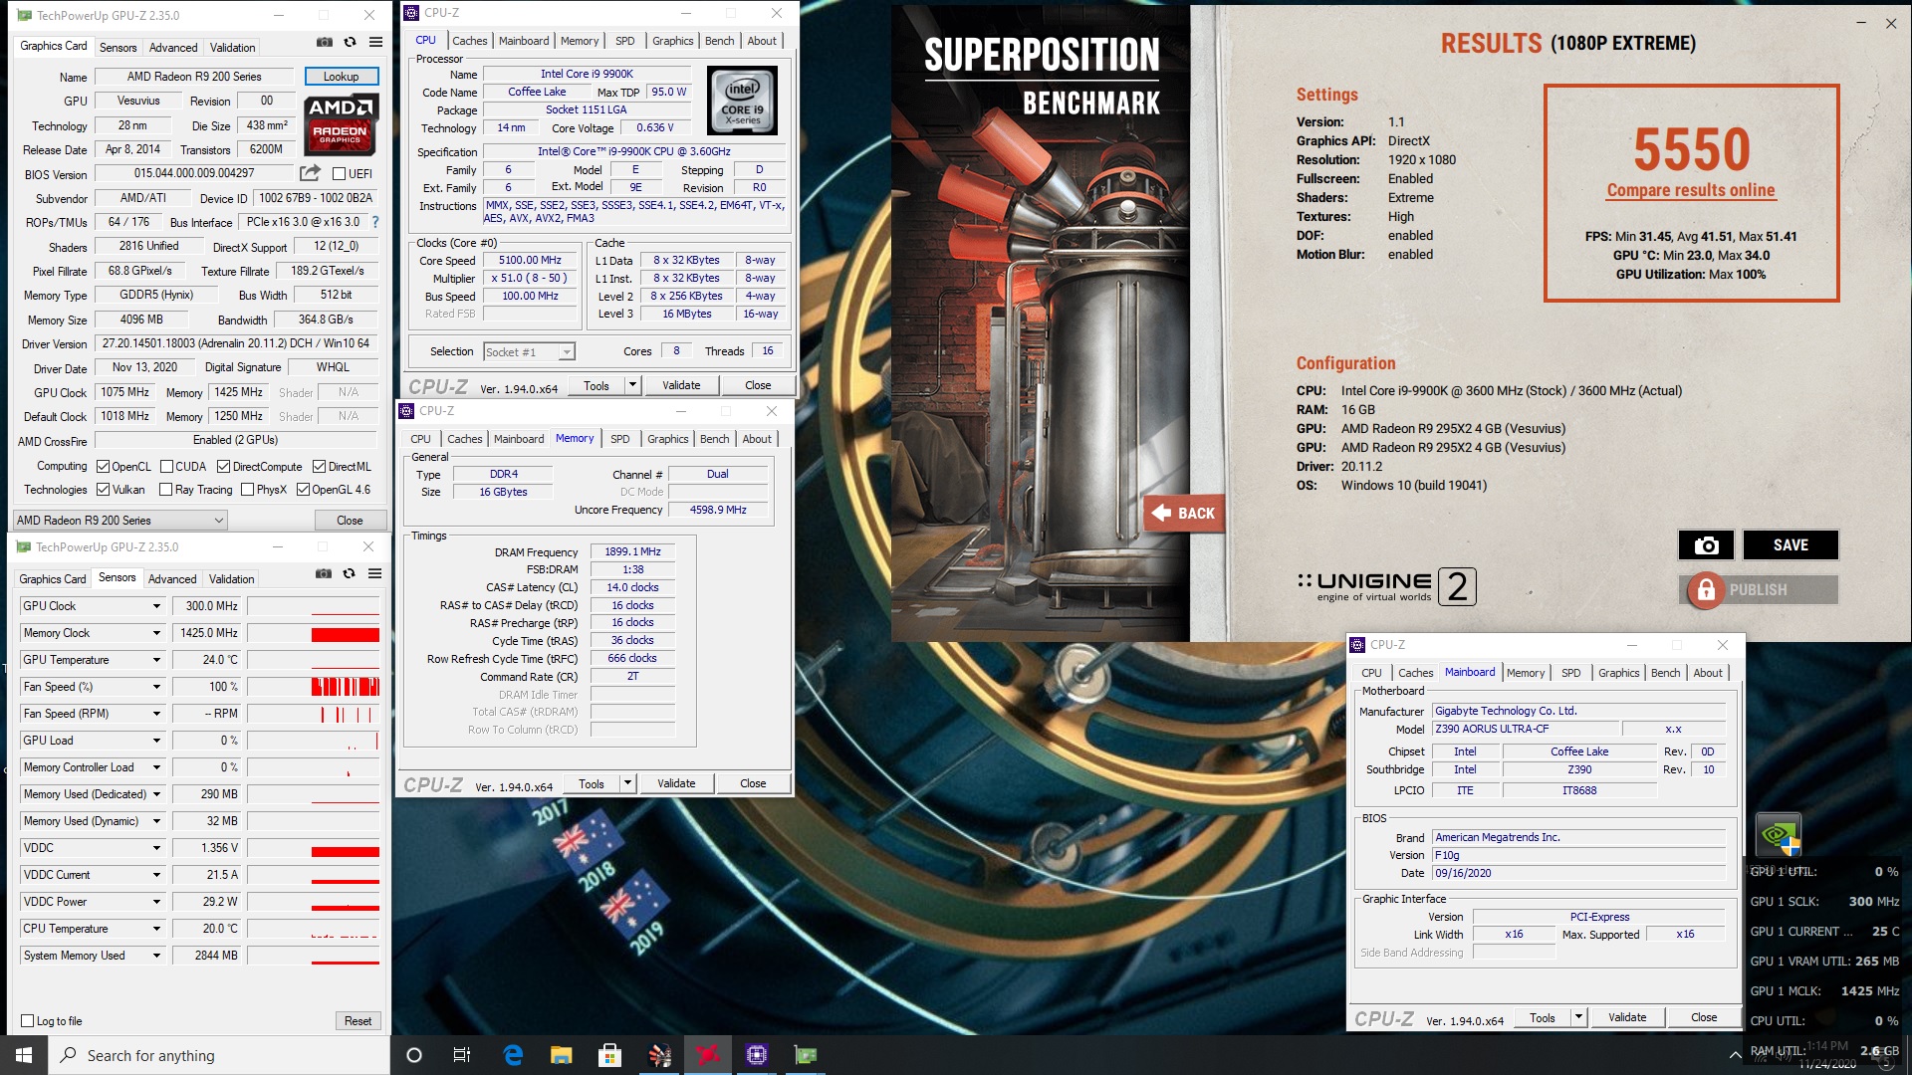Viewport: 1912px width, 1075px height.
Task: Open hamburger menu in top GPU-Z window
Action: (x=375, y=42)
